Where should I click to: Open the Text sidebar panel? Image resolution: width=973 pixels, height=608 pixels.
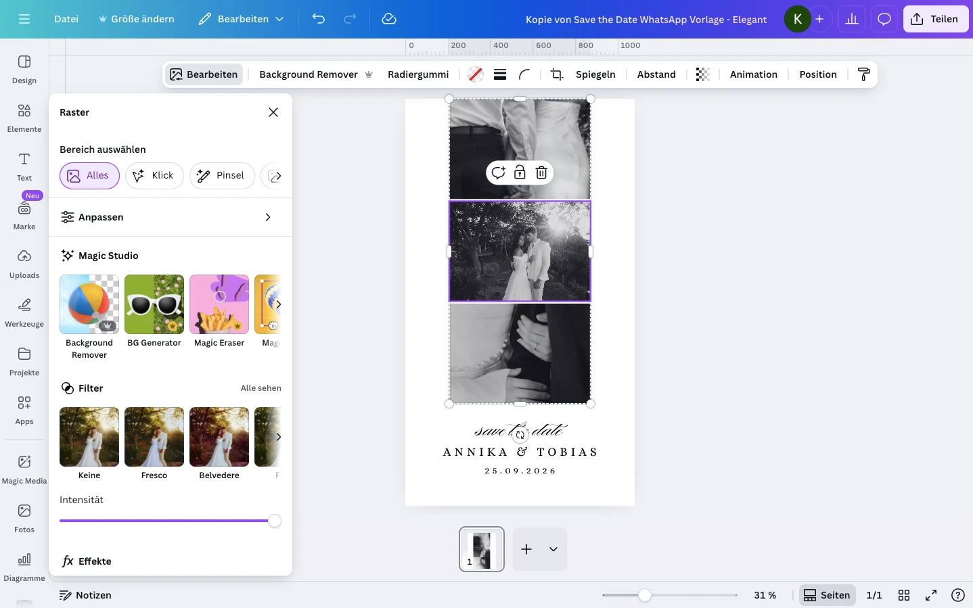pos(24,166)
